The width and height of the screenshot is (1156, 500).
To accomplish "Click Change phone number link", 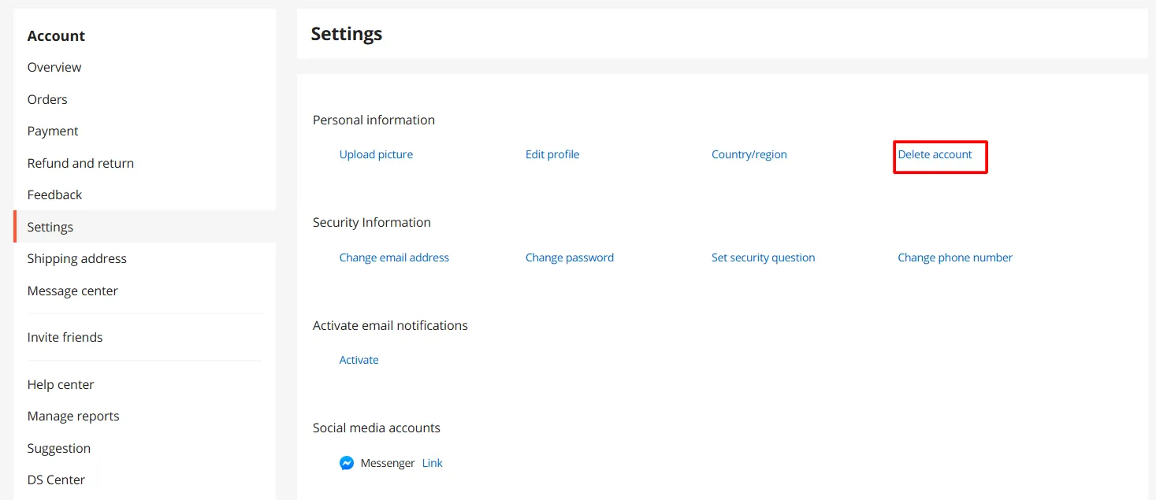I will coord(954,257).
